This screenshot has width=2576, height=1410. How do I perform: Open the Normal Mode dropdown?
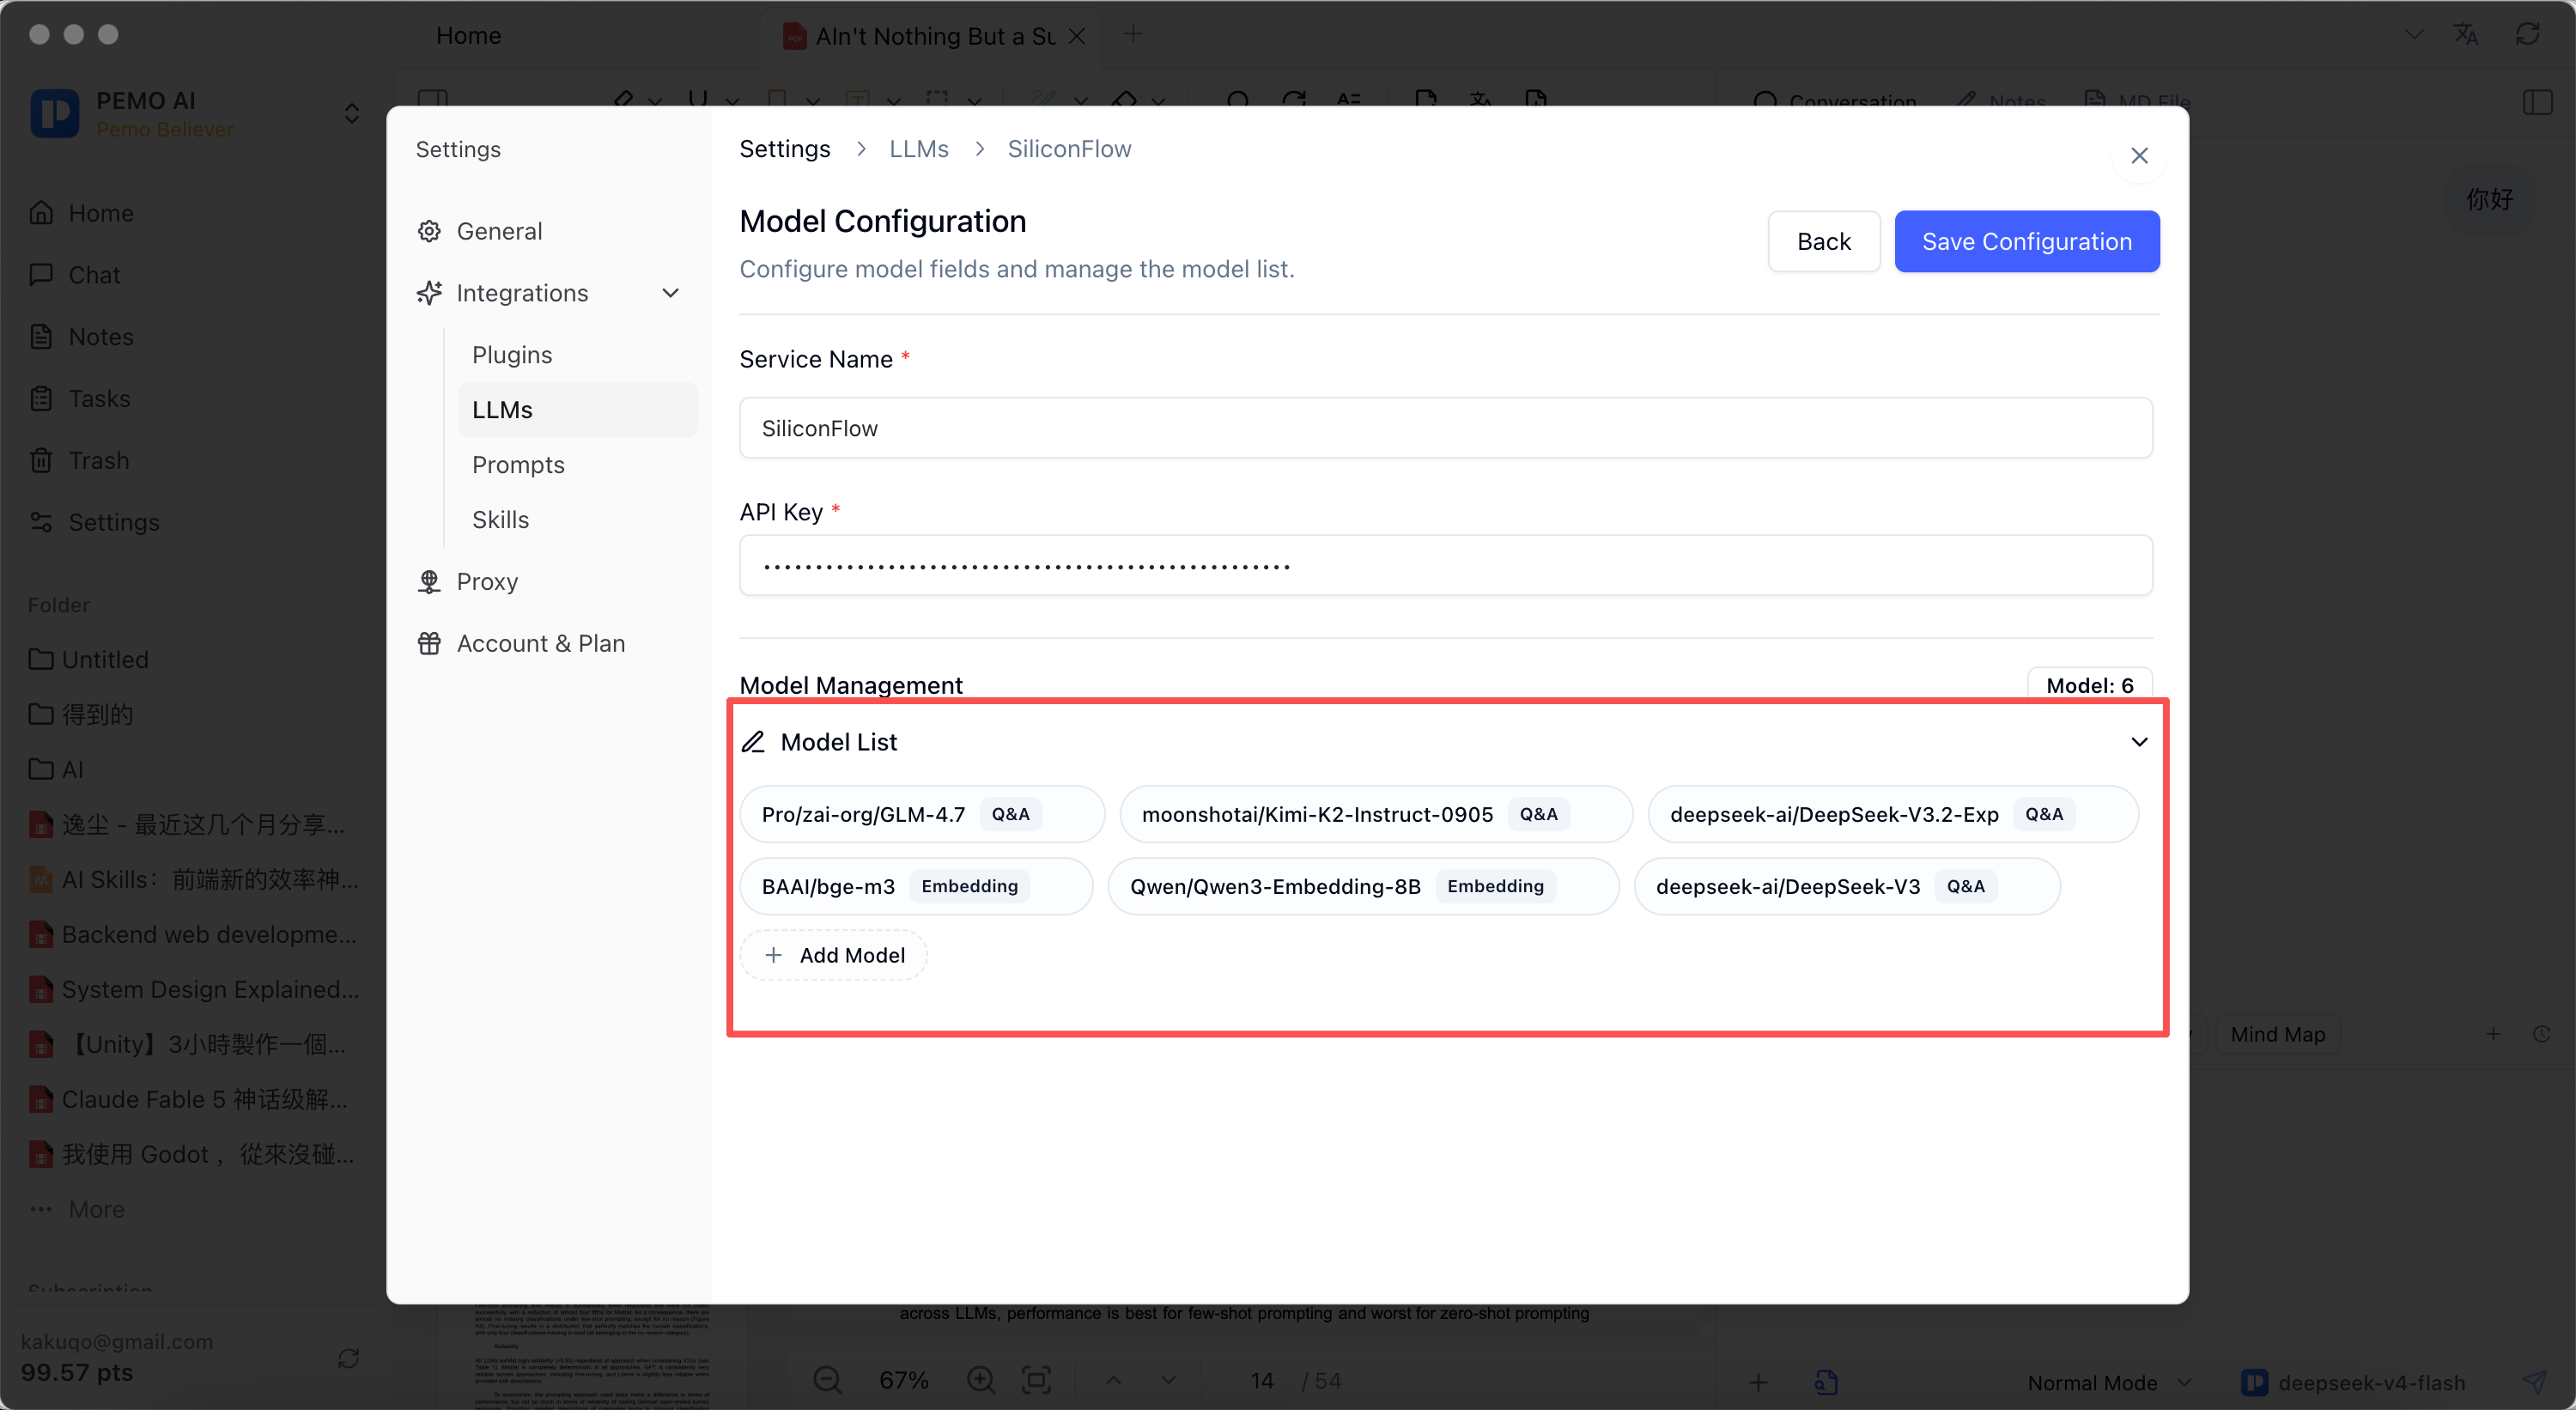pyautogui.click(x=2108, y=1382)
